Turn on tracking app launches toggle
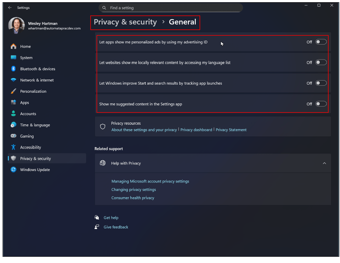Viewport: 340px width, 263px height. (321, 83)
